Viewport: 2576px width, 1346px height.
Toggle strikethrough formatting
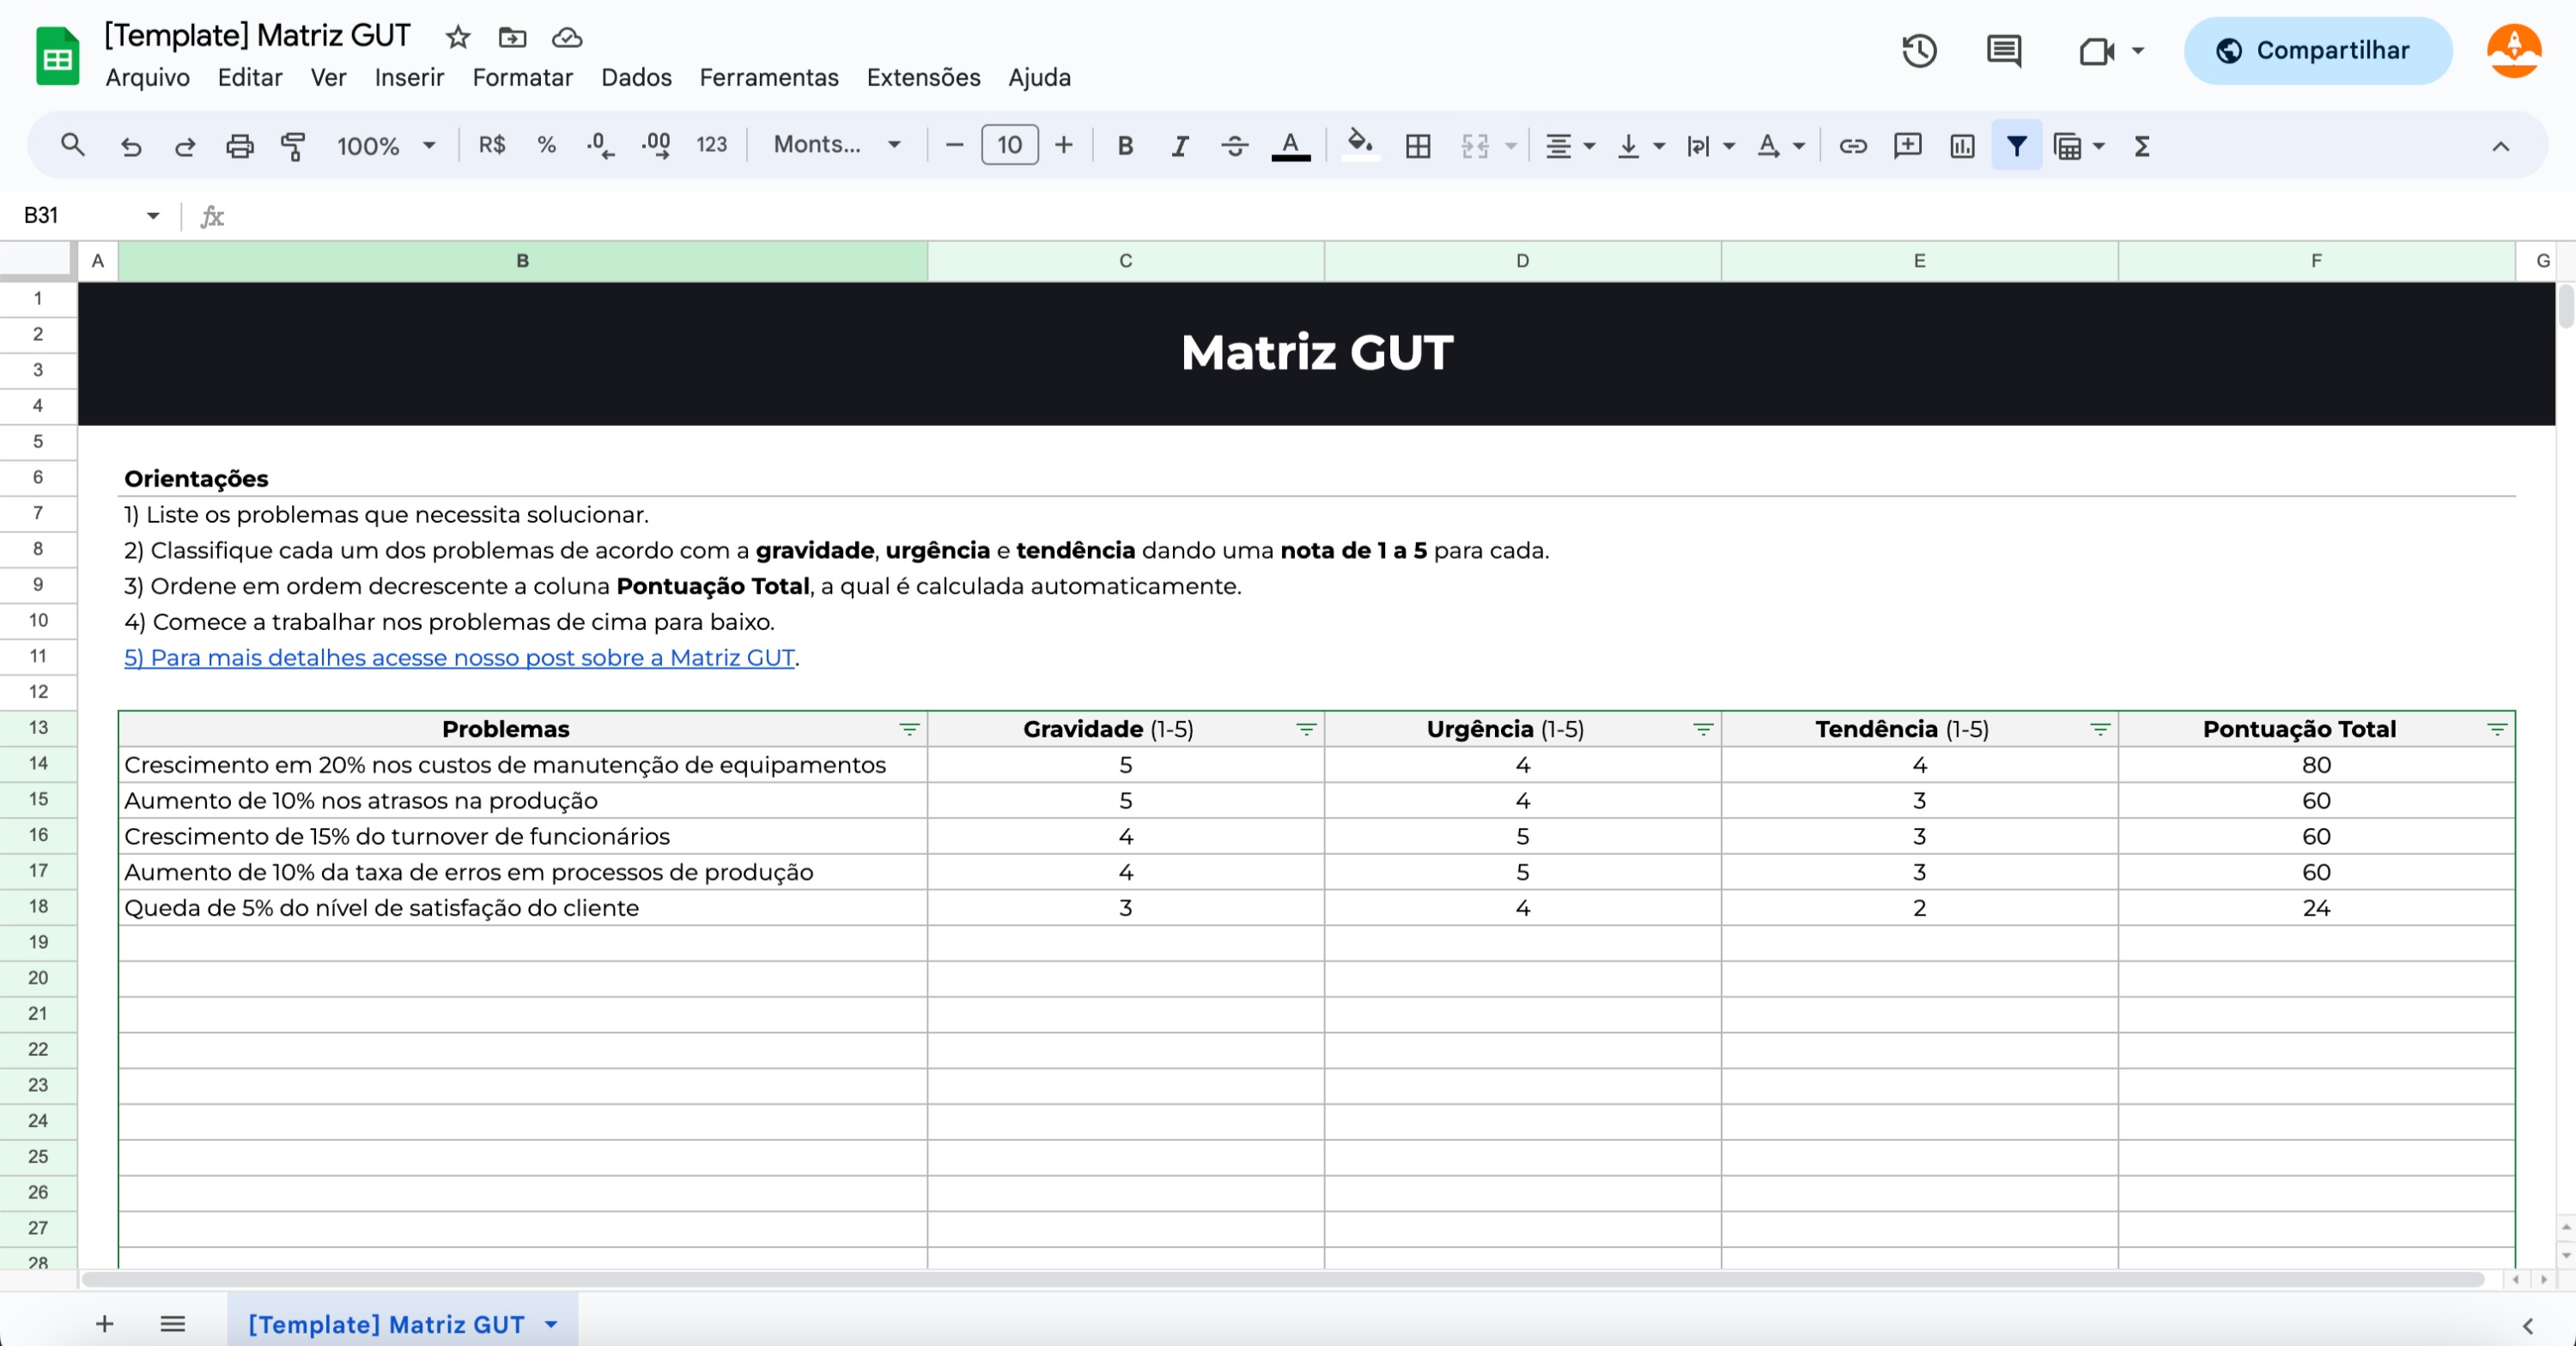(1234, 146)
